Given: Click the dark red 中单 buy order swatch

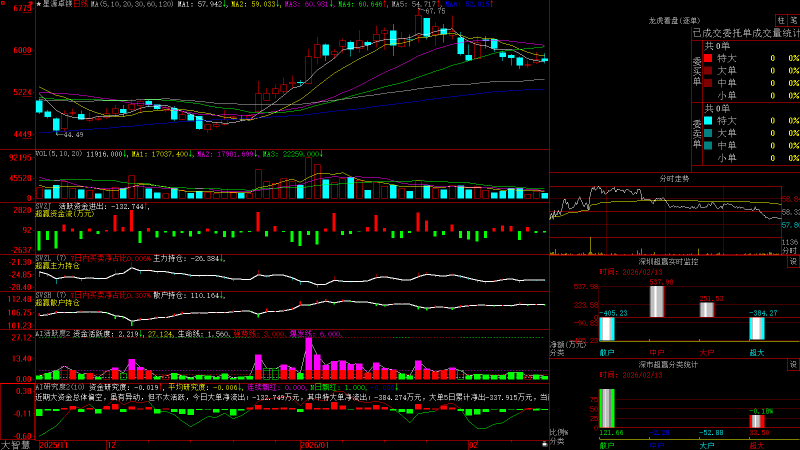Looking at the screenshot, I should click(708, 83).
